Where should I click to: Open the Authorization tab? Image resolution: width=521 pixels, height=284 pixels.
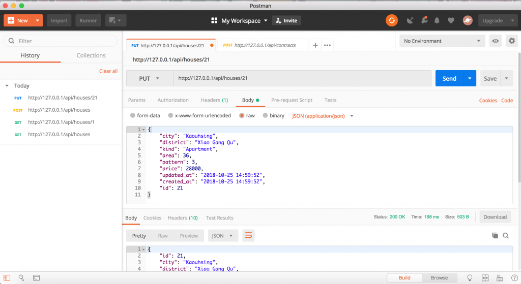173,100
